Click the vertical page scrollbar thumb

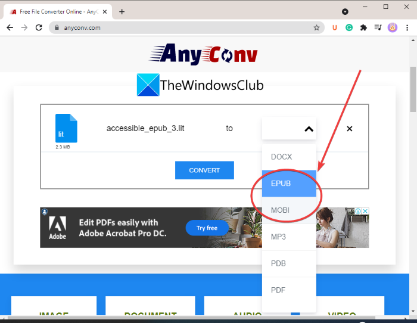(413, 89)
